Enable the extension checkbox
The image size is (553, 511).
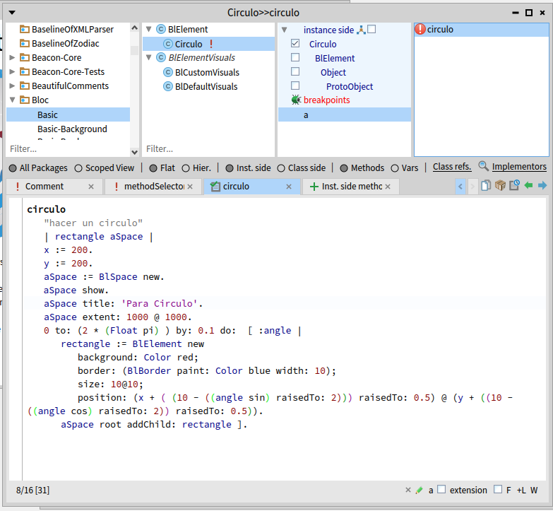tap(441, 490)
